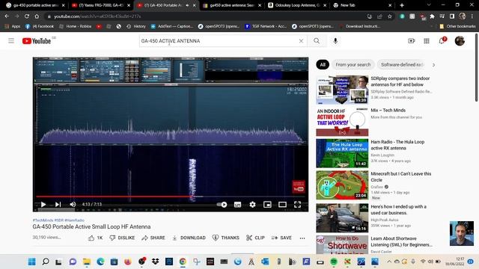Show next filter chips arrow
This screenshot has height=269, width=479.
433,65
